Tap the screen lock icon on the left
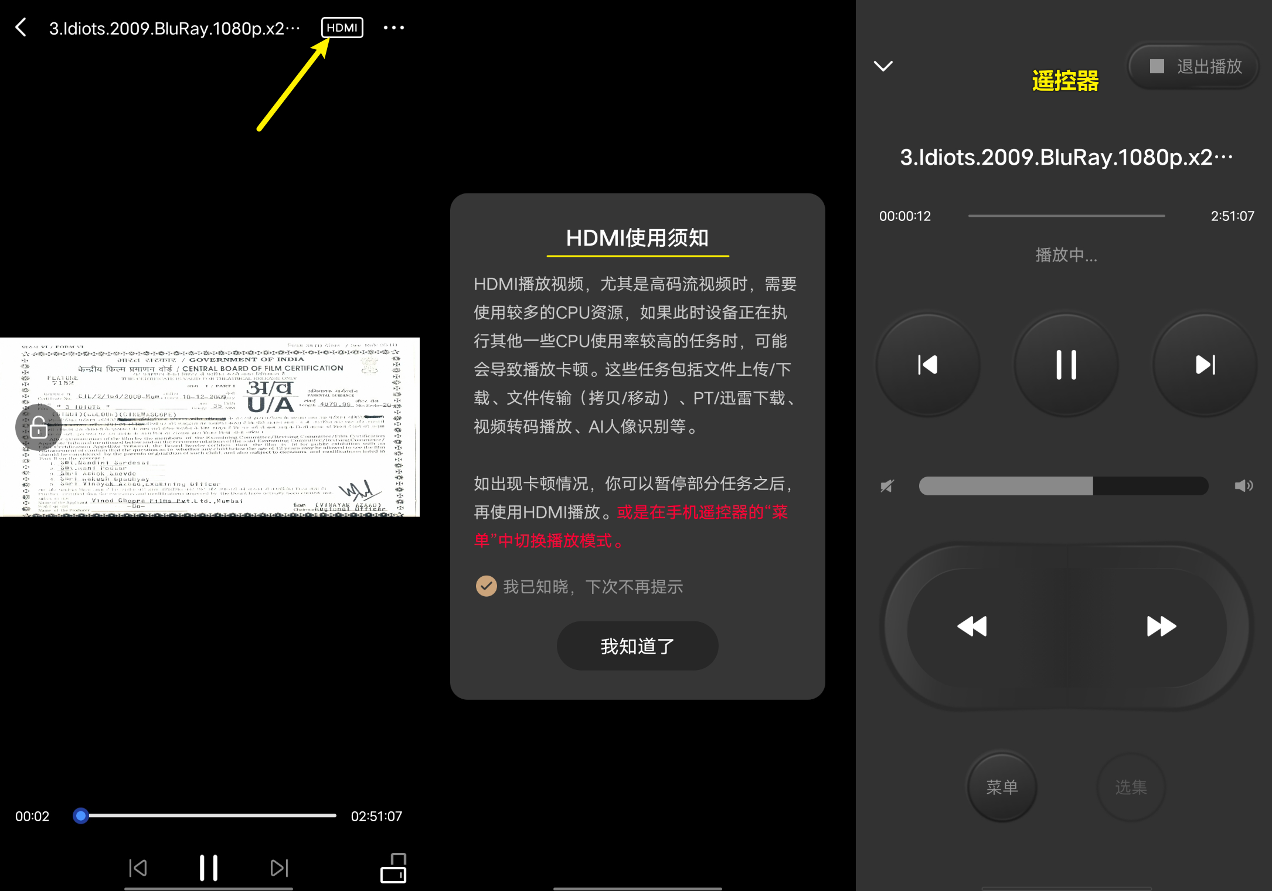 [38, 427]
